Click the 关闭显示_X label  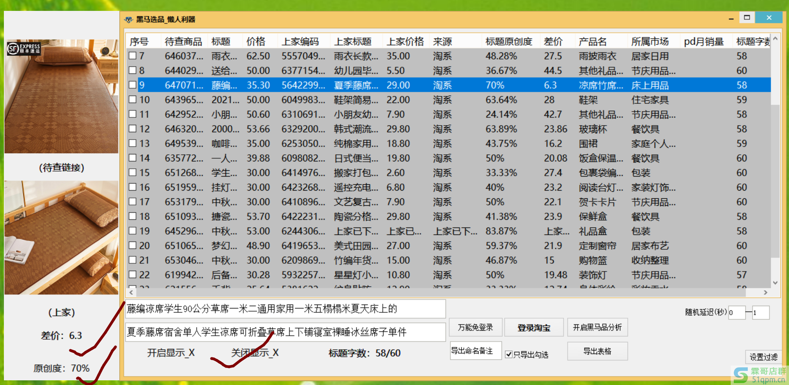[255, 353]
